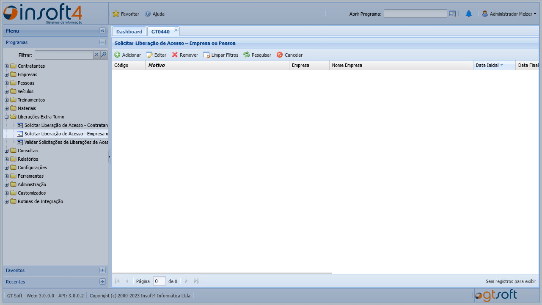Collapse the Programas panel
Screen dimensions: 542x305
[102, 42]
